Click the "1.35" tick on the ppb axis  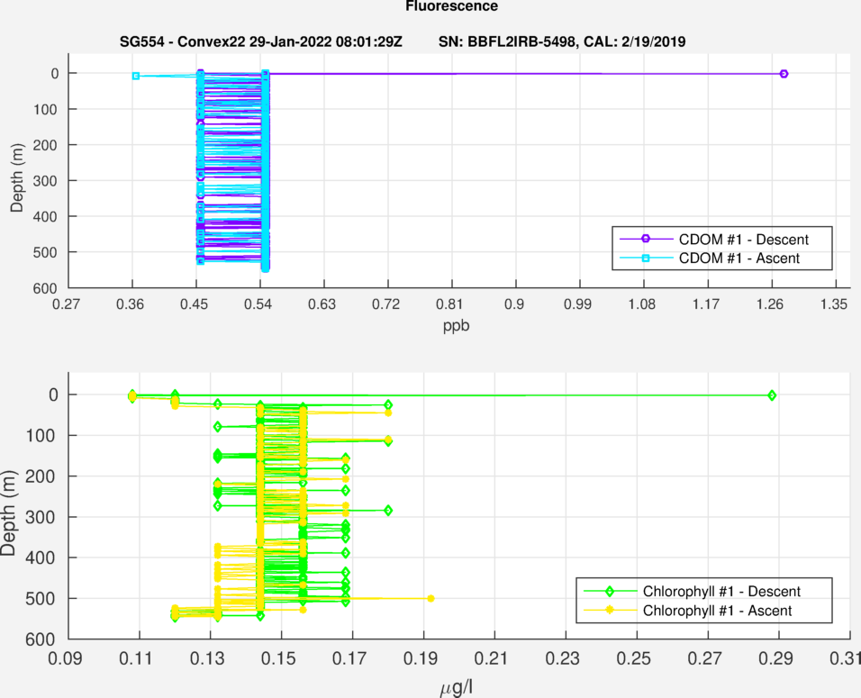coord(834,304)
